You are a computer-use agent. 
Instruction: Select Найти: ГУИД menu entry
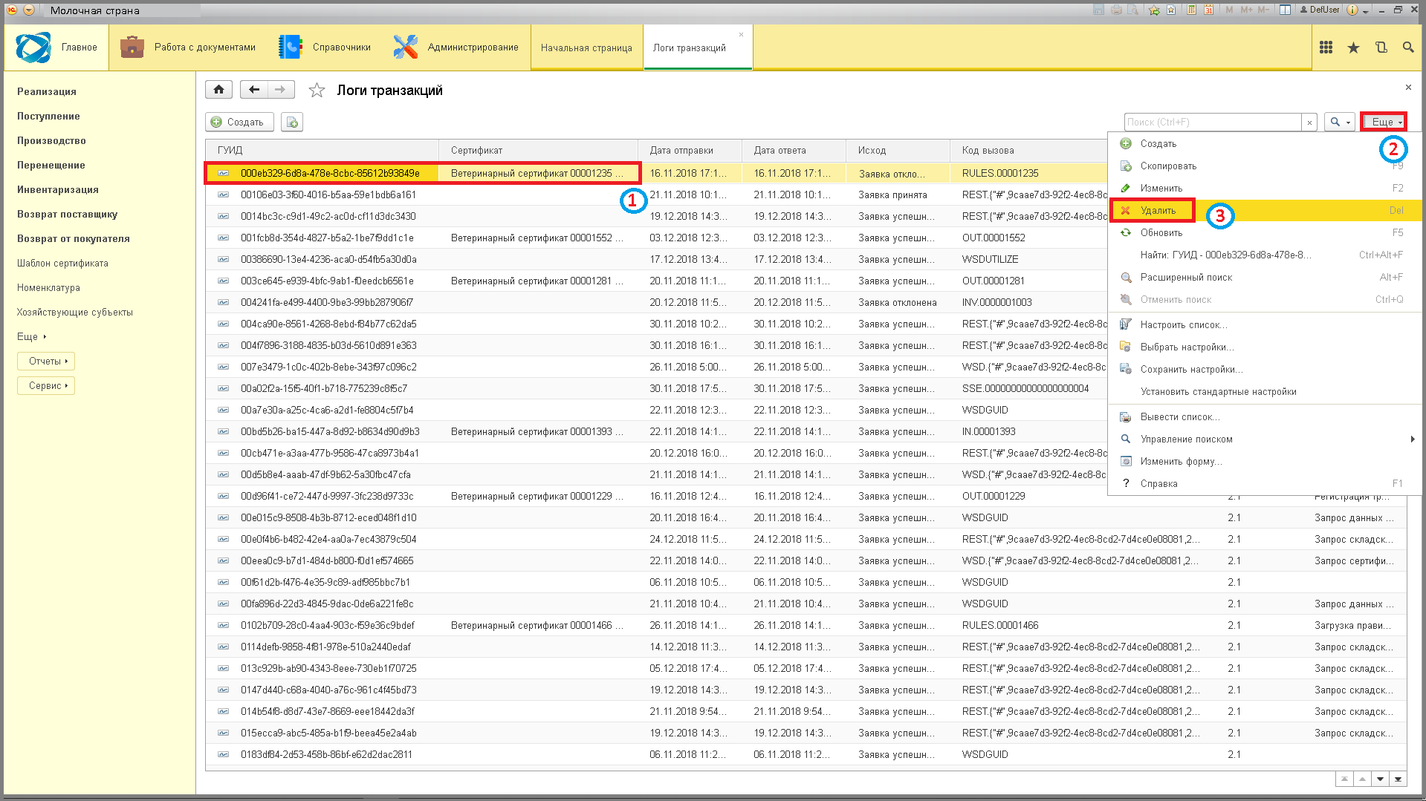click(x=1265, y=255)
